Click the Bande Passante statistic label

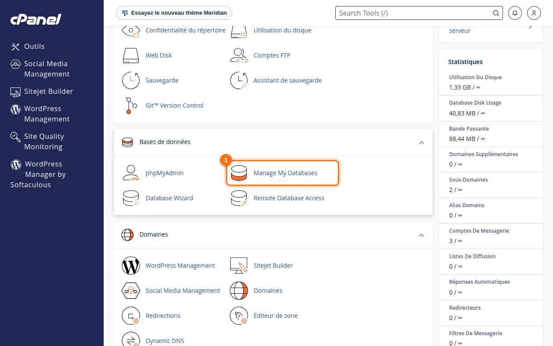pos(469,128)
